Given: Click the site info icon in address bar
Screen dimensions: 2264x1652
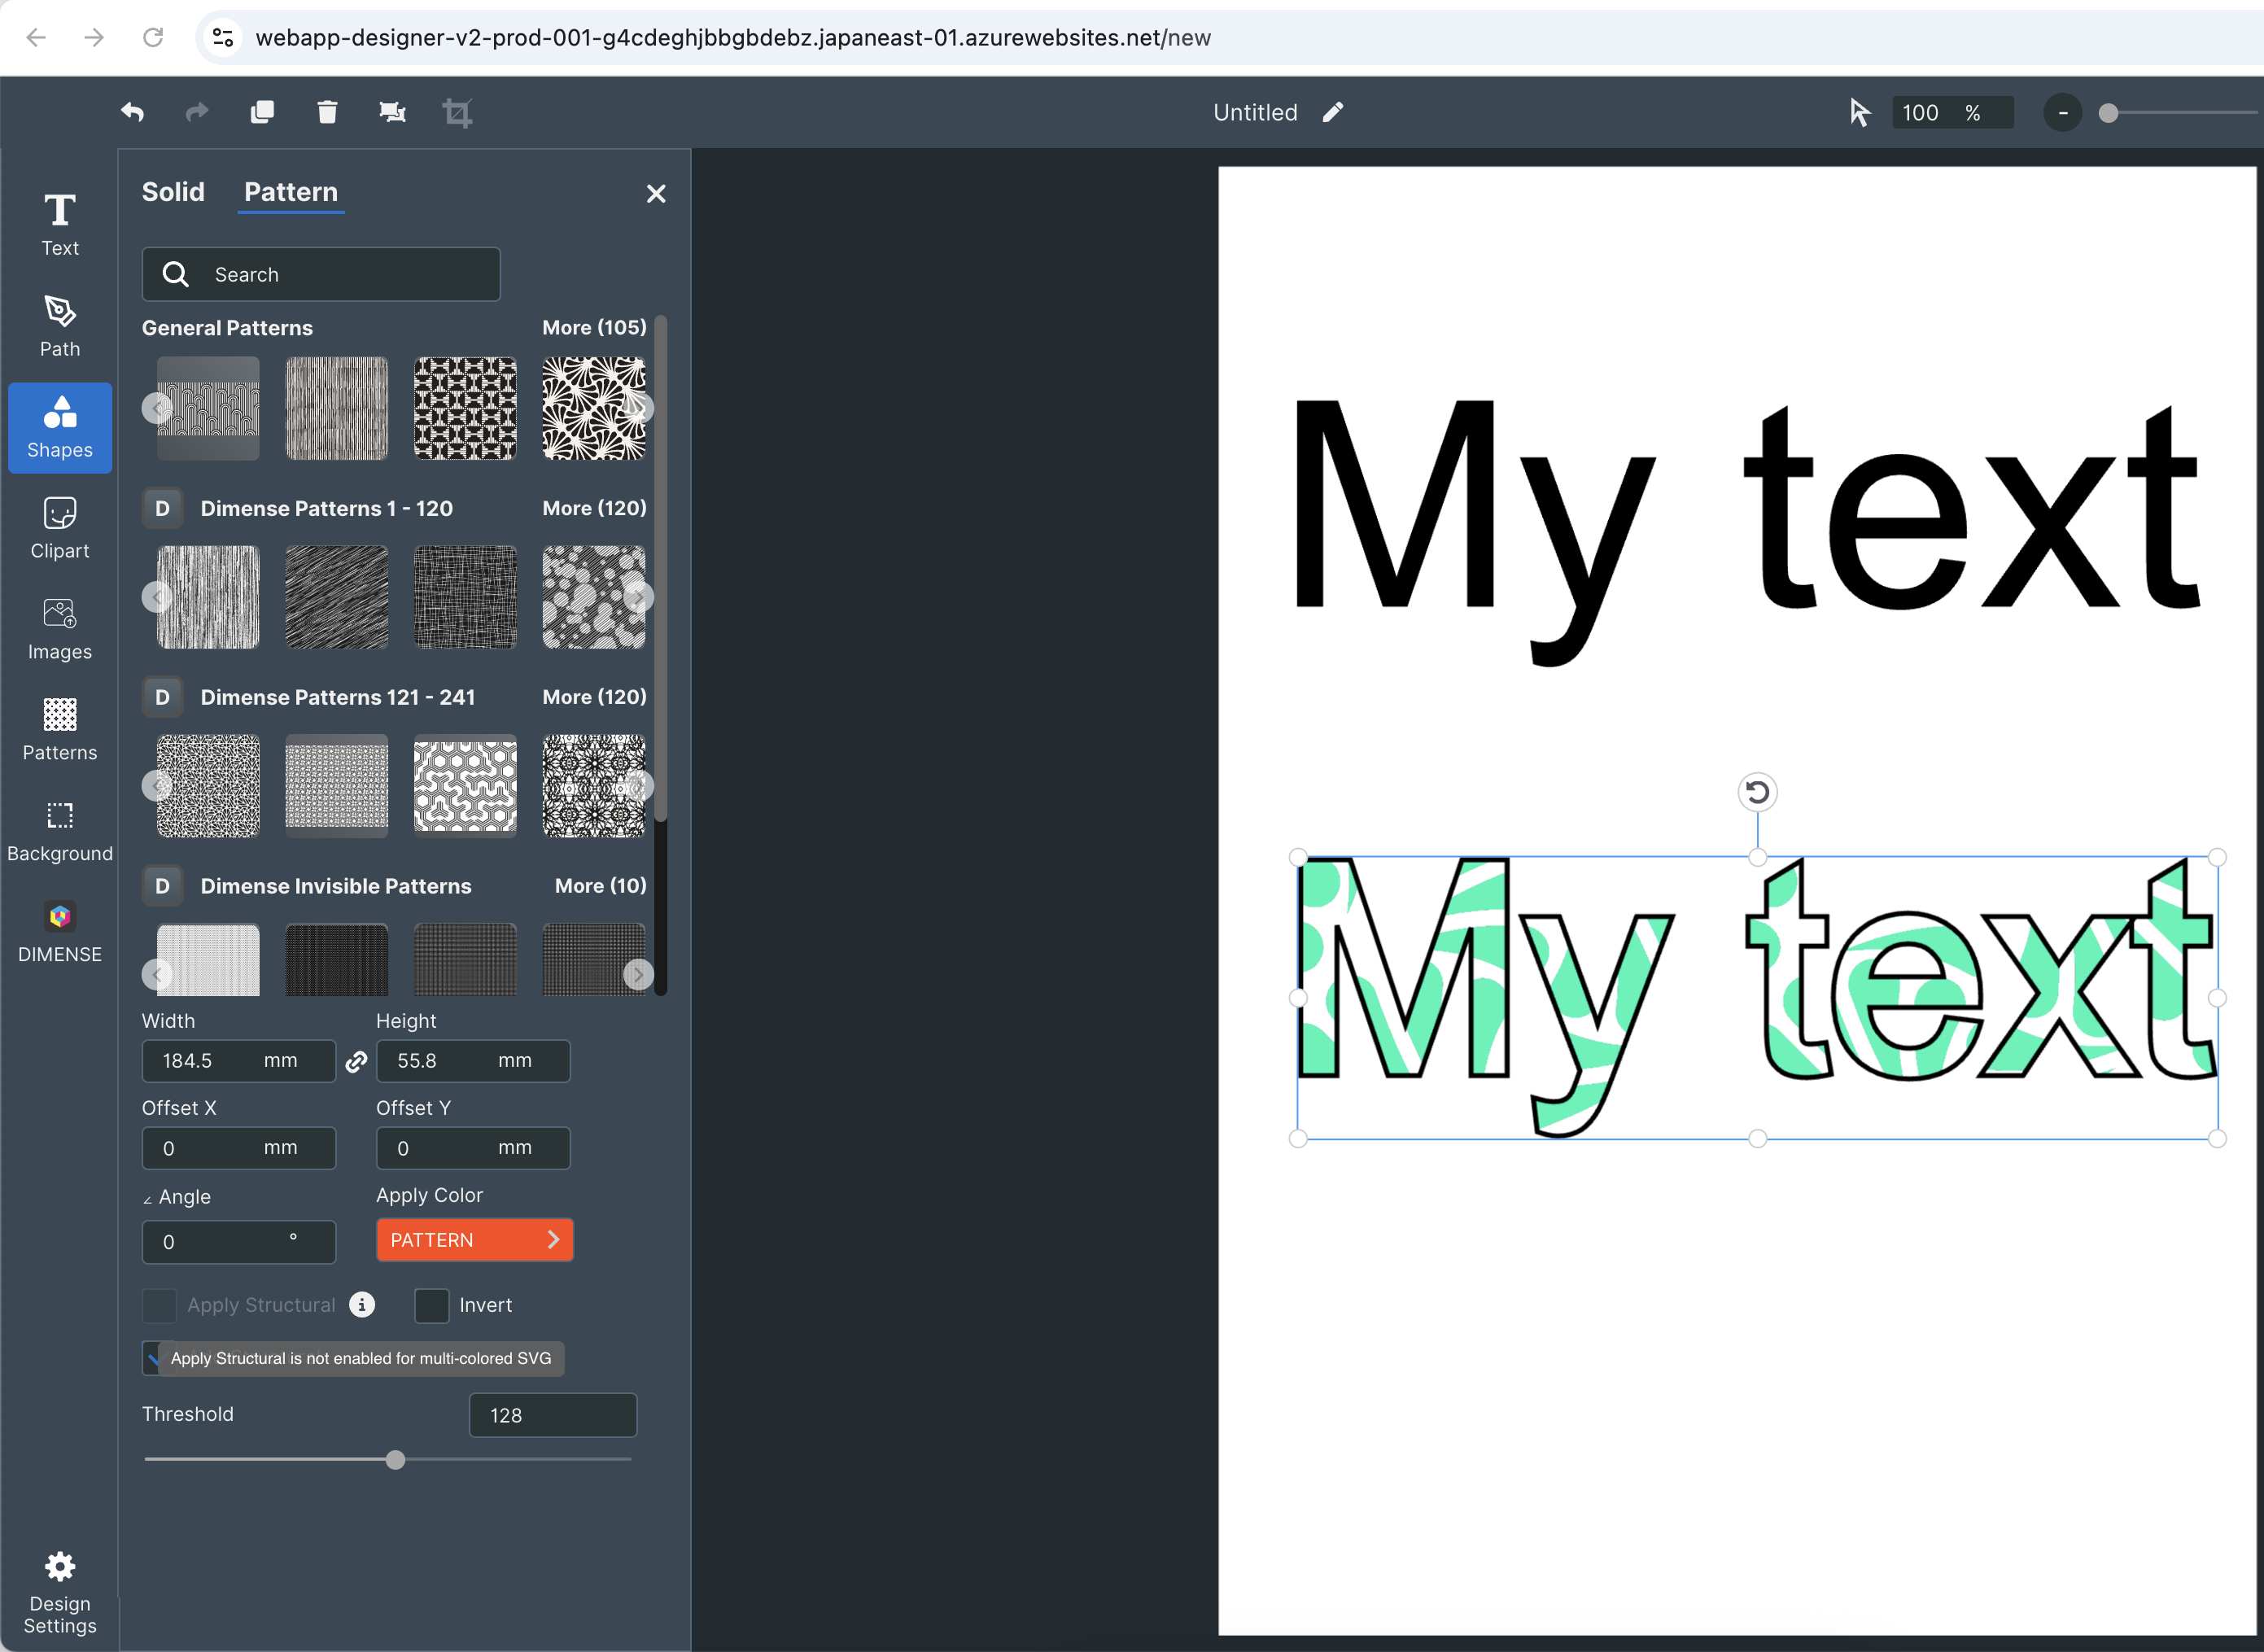Looking at the screenshot, I should (222, 38).
